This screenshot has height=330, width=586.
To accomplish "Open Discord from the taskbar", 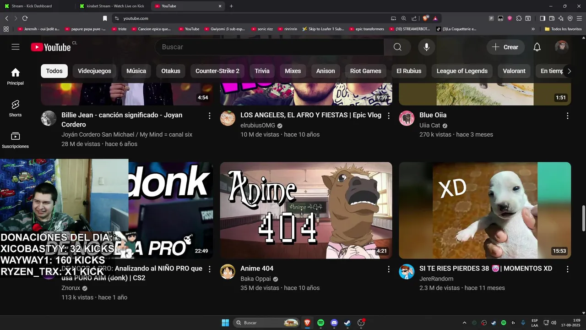I will pyautogui.click(x=334, y=323).
